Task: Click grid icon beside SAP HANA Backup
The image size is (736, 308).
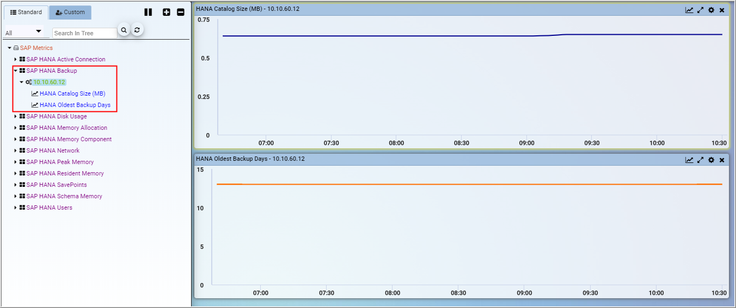Action: (x=22, y=71)
